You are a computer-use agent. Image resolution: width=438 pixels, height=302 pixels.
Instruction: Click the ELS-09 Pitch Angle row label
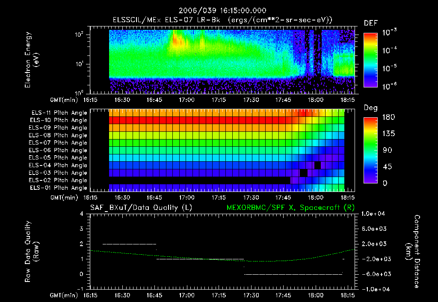coord(58,128)
